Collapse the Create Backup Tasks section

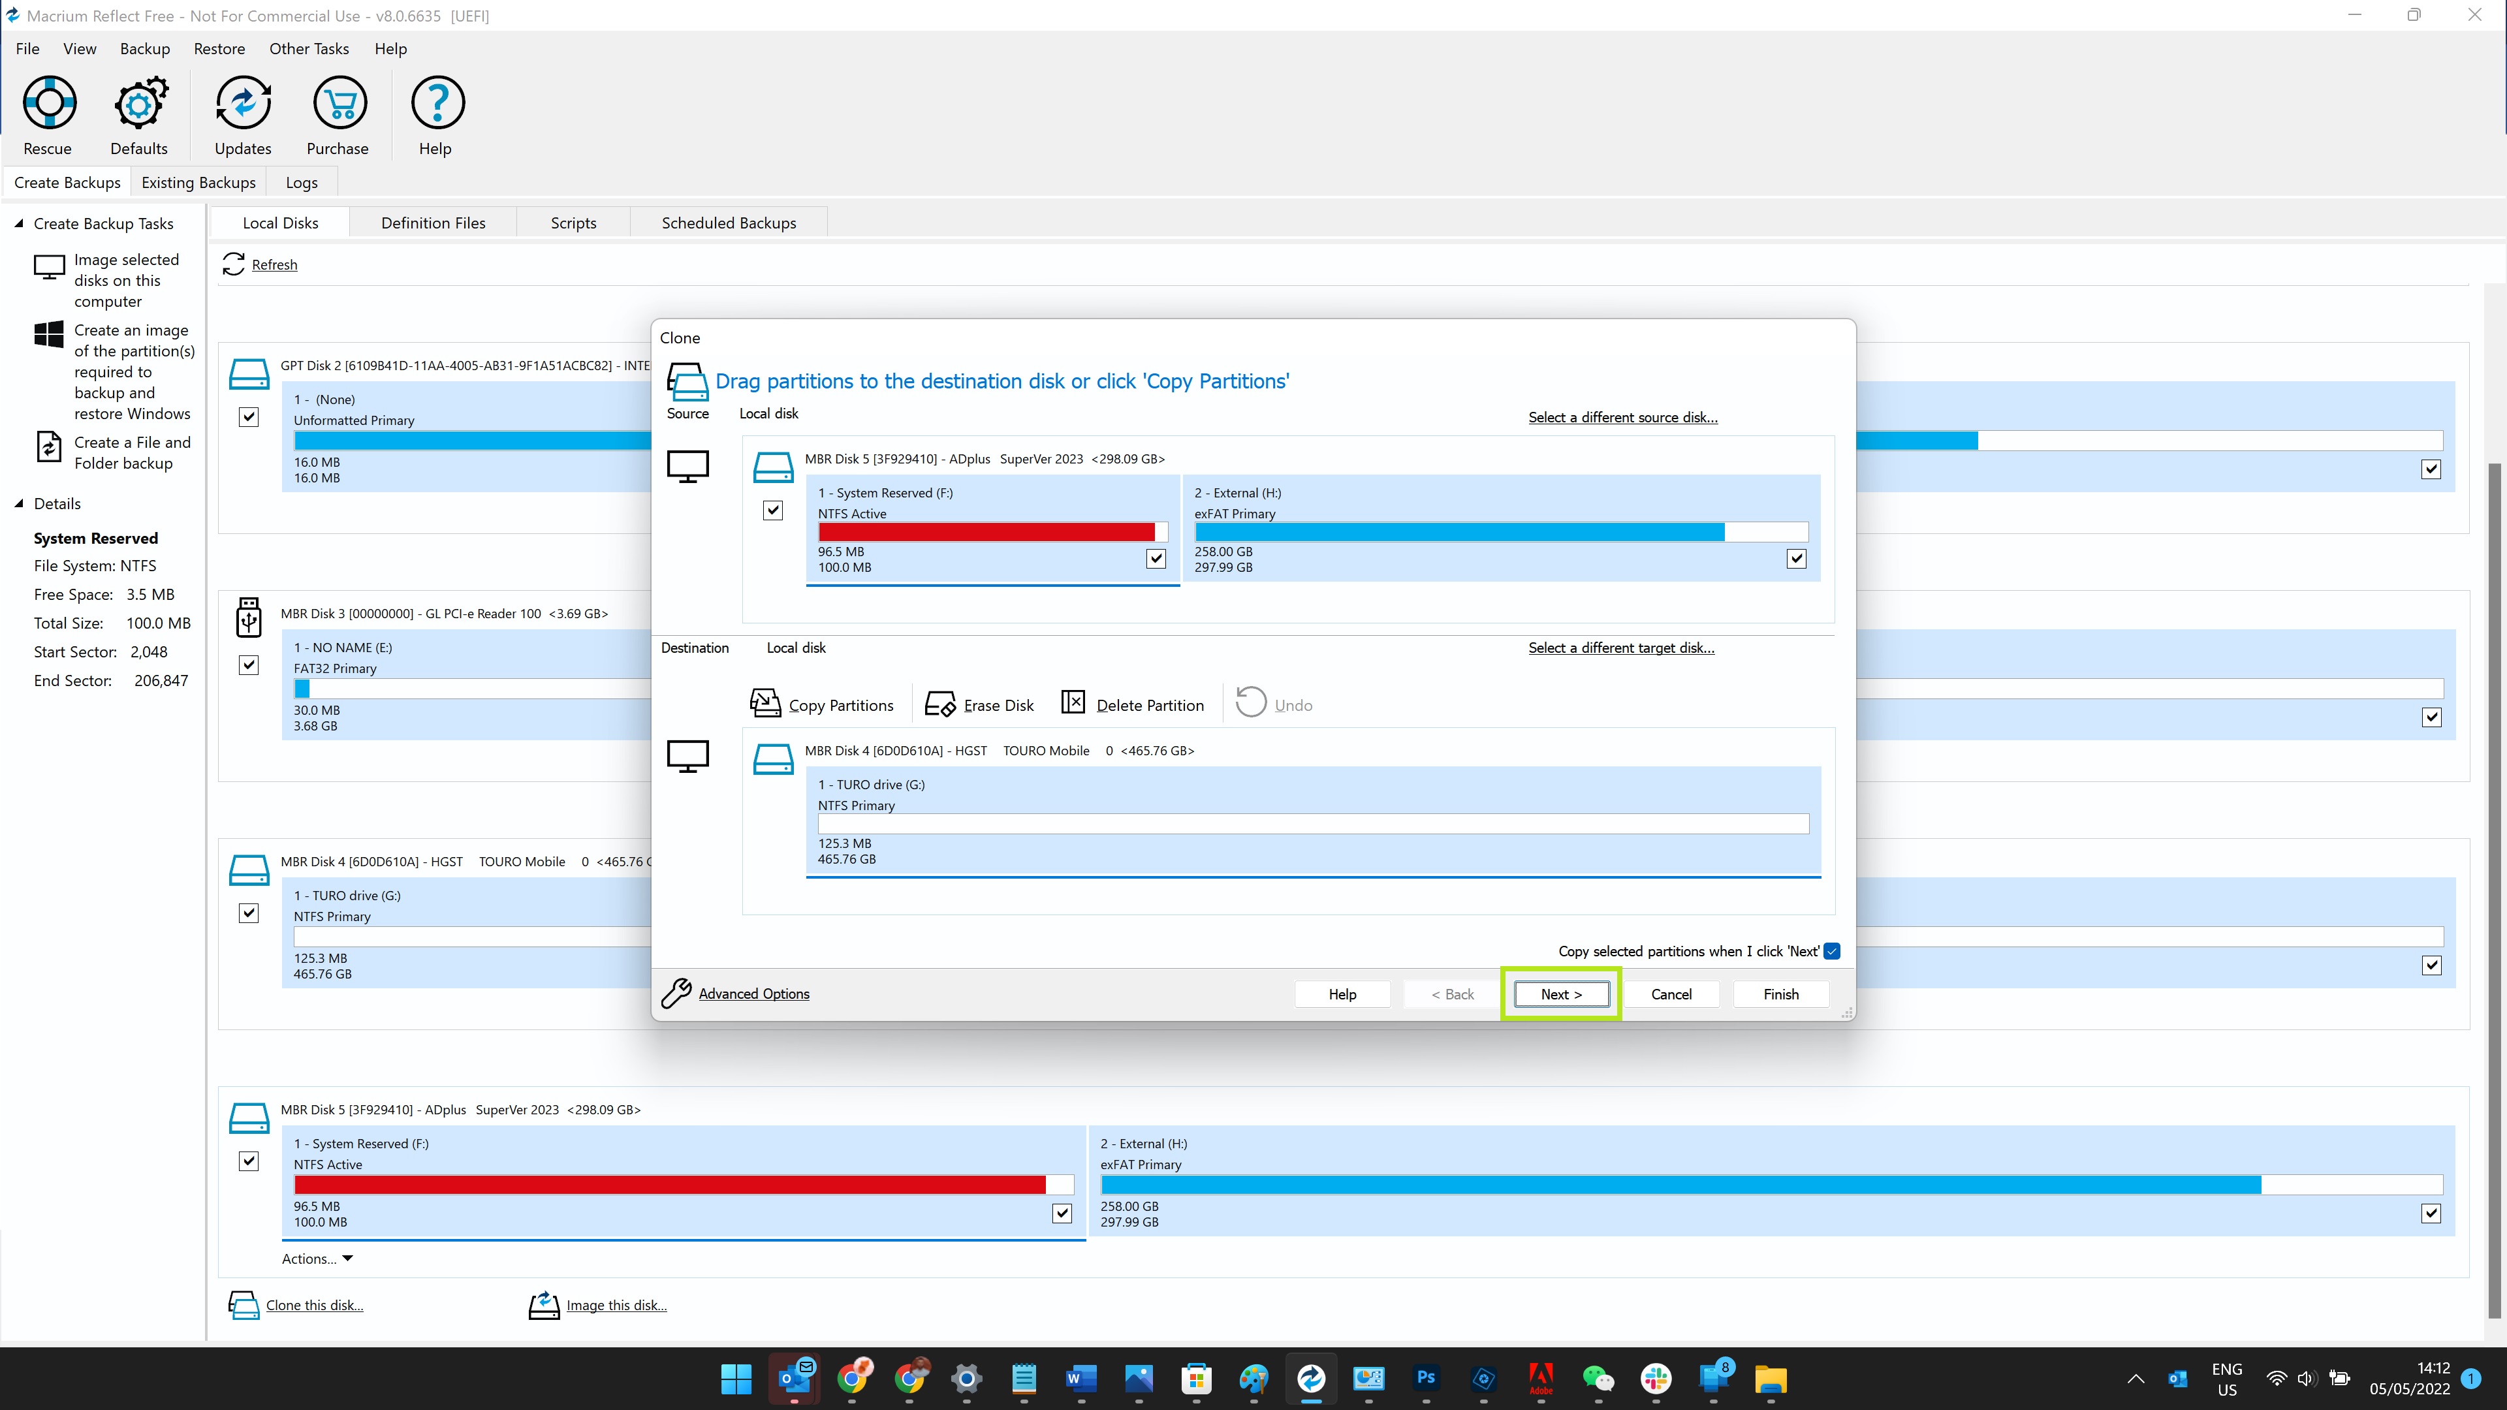tap(18, 223)
